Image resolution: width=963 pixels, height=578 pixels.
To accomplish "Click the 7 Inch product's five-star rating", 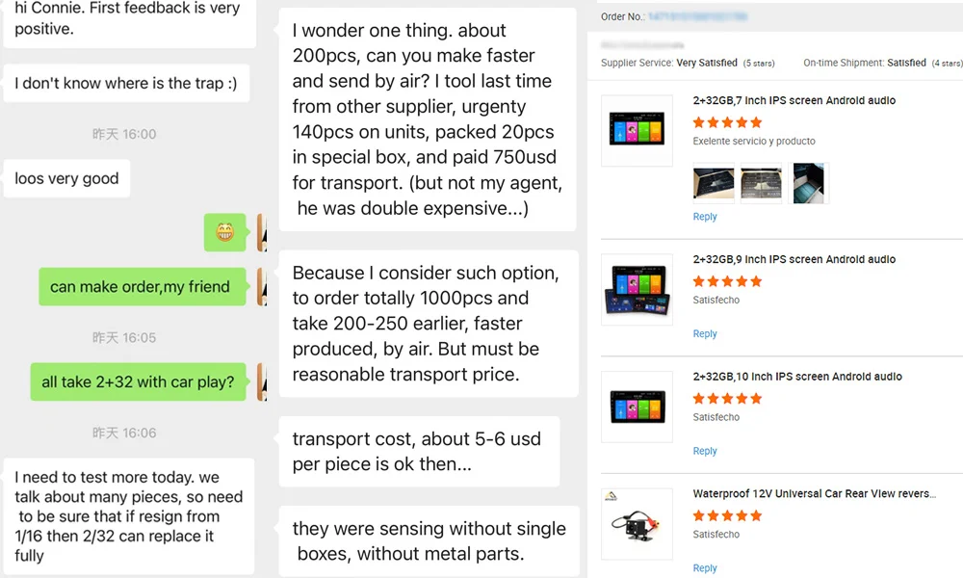I will pos(727,122).
